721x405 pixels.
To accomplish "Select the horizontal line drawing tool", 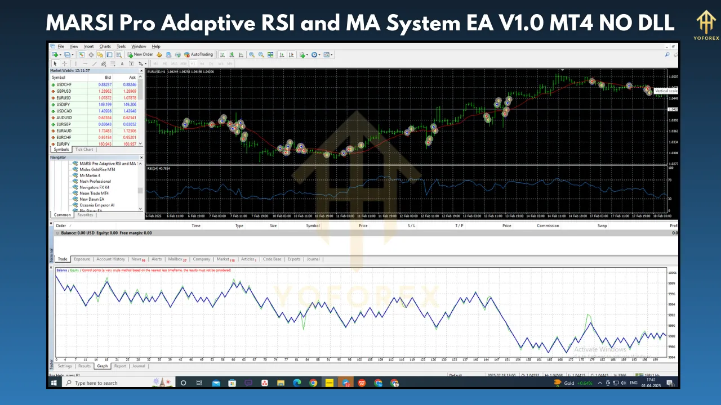I will 85,64.
